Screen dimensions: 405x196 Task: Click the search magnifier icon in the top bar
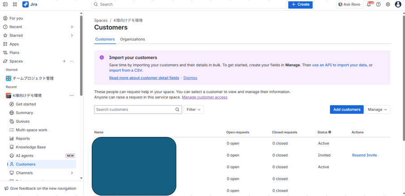96,4
